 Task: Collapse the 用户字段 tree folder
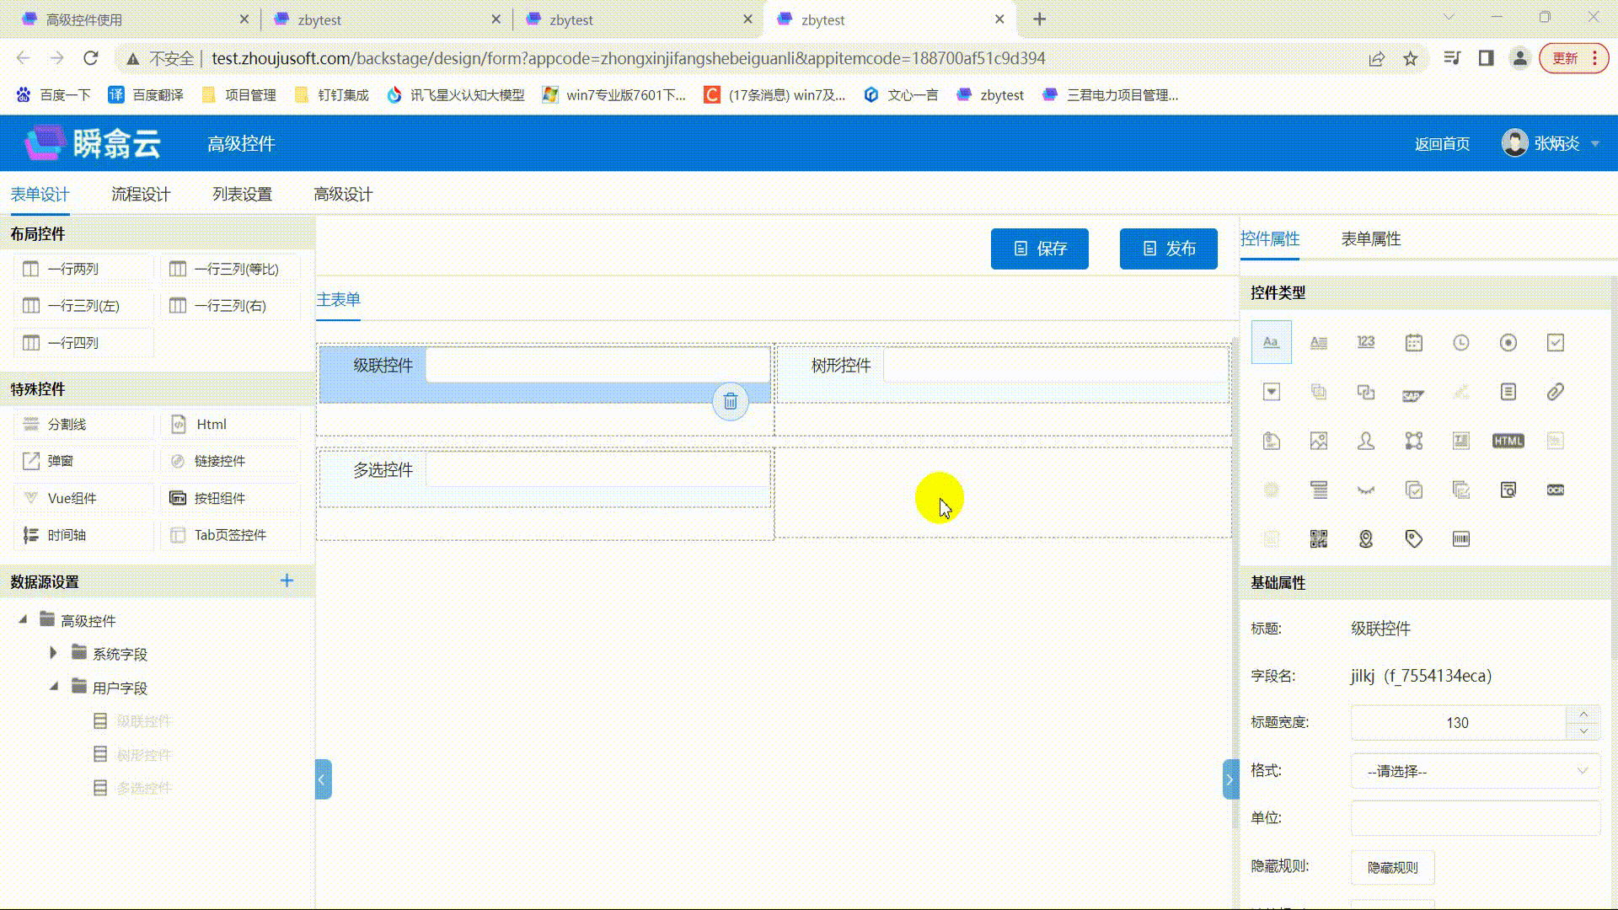pyautogui.click(x=53, y=687)
